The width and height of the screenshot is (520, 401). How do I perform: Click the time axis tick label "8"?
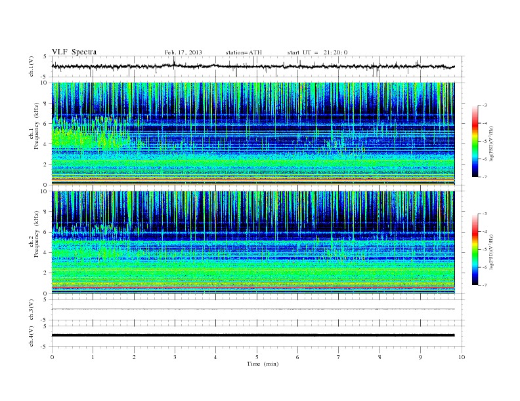[379, 357]
